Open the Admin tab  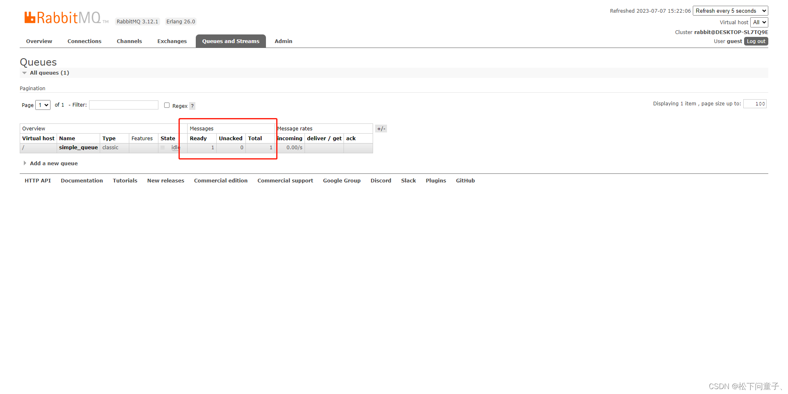(284, 41)
